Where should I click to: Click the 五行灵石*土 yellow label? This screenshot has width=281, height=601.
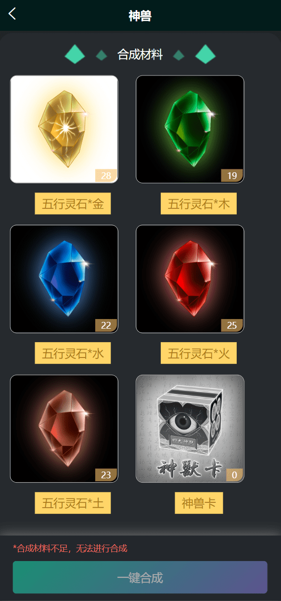pos(73,503)
